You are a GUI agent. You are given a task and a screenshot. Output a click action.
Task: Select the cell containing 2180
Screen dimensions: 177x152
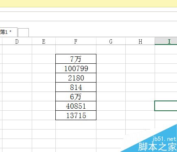point(76,78)
